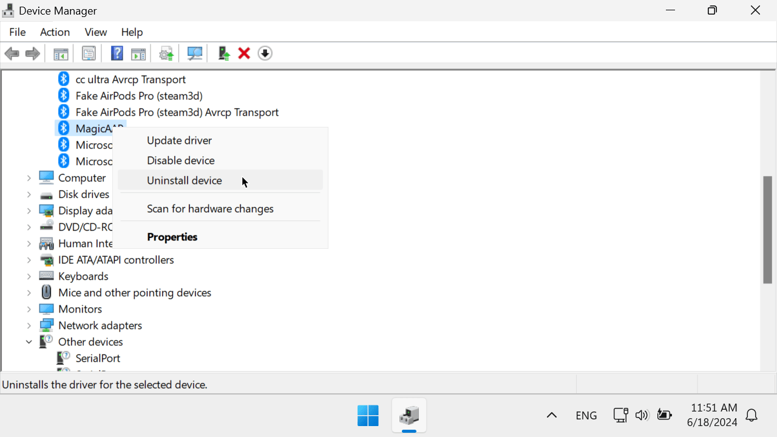Choose Uninstall device from context menu
This screenshot has height=437, width=777.
(185, 180)
